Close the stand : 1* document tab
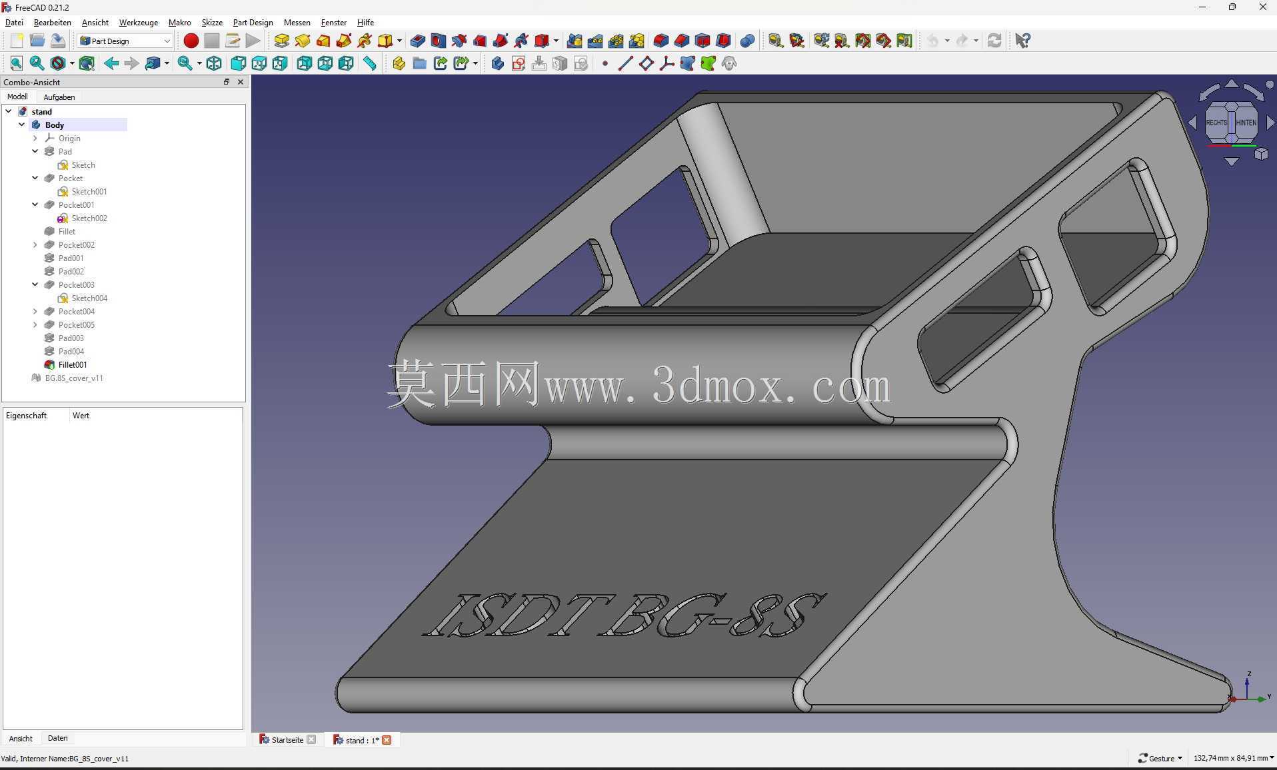Viewport: 1277px width, 770px height. click(387, 740)
